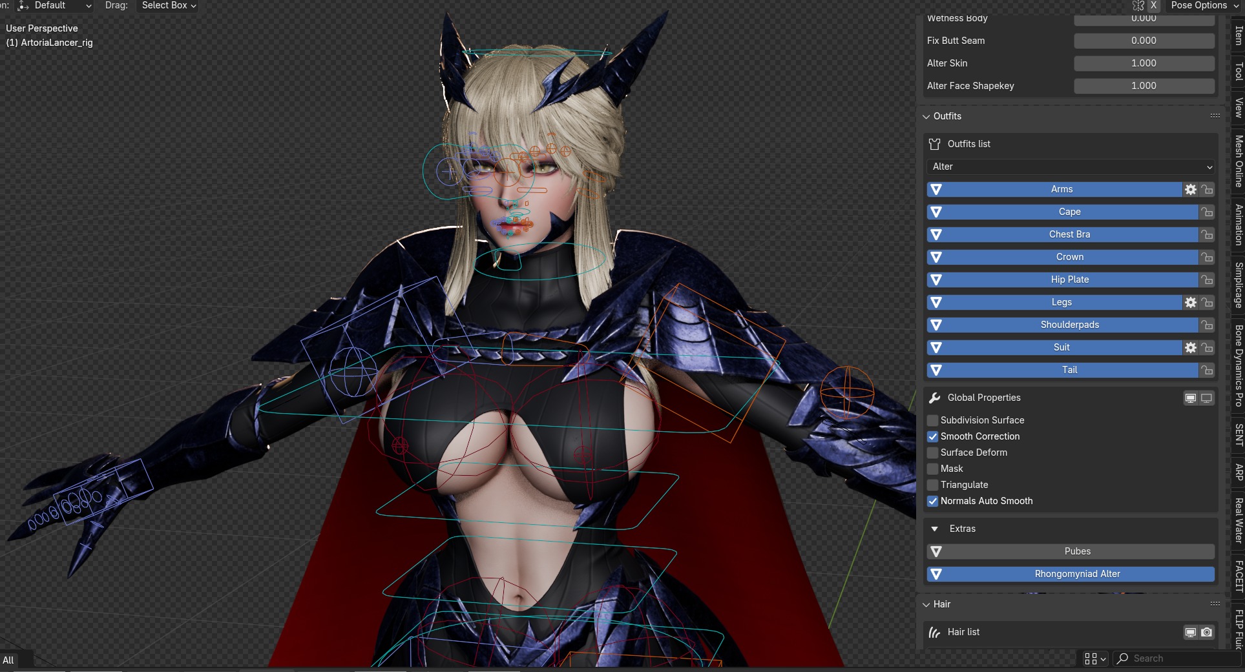Toggle lock icon on Crown row
This screenshot has width=1245, height=672.
1207,257
